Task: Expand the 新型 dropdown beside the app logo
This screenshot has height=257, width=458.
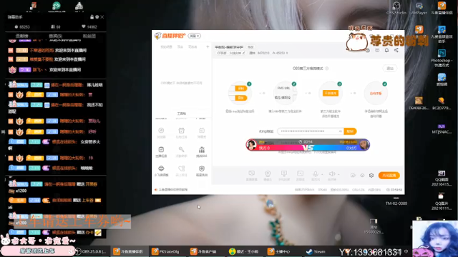Action: (x=195, y=36)
